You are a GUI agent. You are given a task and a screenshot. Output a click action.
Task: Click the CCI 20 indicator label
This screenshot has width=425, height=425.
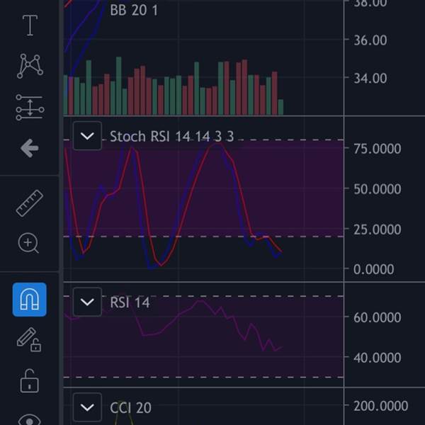pos(130,408)
